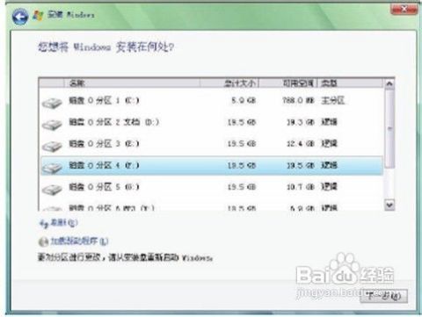The image size is (422, 317).
Task: Click the Windows setup logo icon
Action: coord(38,15)
